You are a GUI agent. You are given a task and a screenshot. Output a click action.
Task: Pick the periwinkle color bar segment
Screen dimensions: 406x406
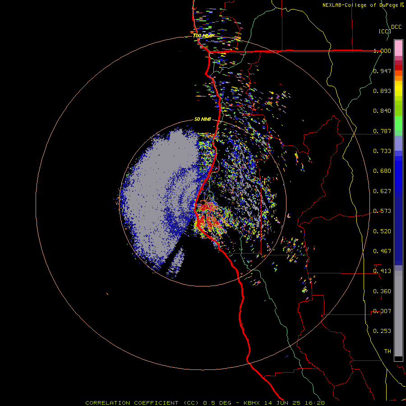coord(398,143)
